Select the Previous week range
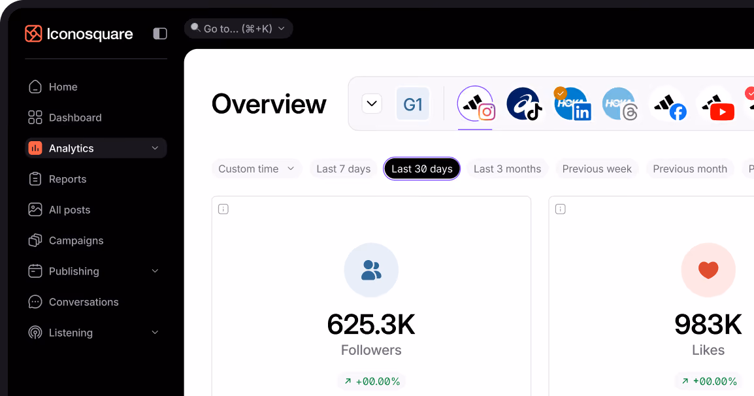The image size is (754, 396). click(x=597, y=169)
